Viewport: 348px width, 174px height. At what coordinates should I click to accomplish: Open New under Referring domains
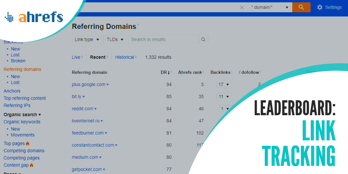point(16,76)
